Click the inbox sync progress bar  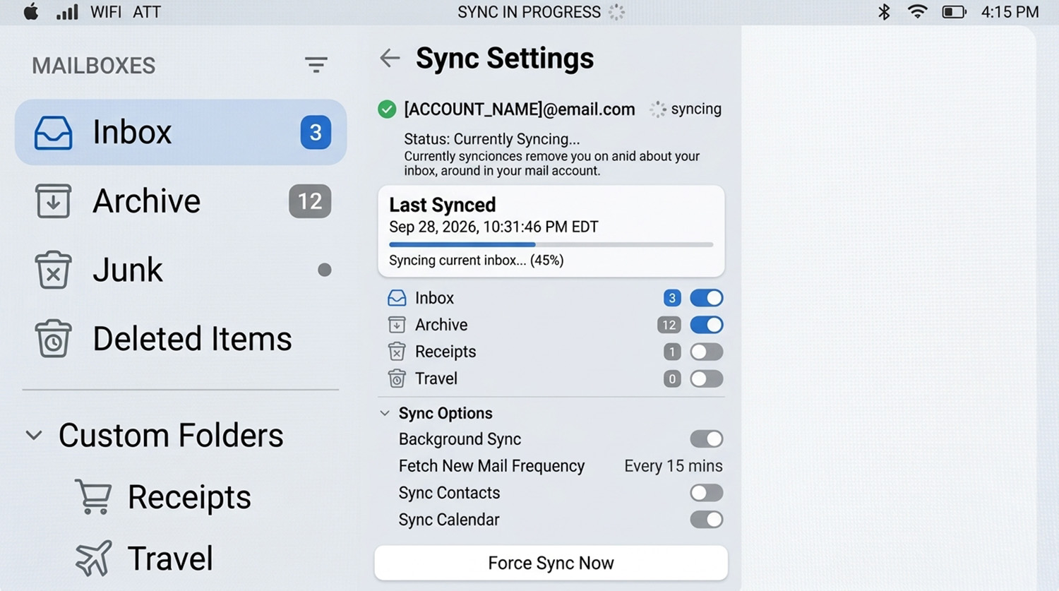[x=551, y=244]
